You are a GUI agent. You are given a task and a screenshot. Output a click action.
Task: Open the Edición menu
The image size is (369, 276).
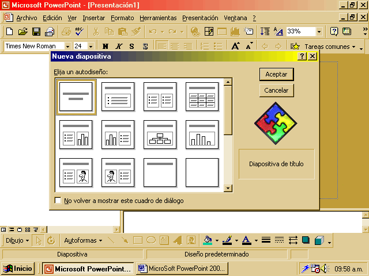coord(52,18)
